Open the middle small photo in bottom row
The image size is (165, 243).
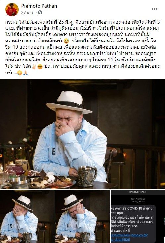[82, 217]
